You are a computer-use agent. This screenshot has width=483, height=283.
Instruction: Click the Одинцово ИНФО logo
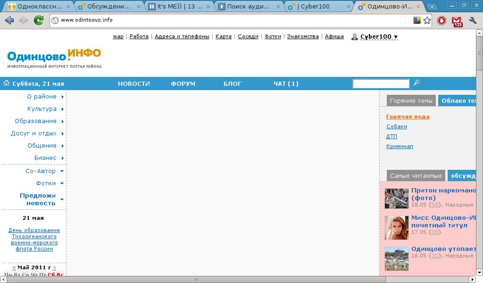coord(54,58)
